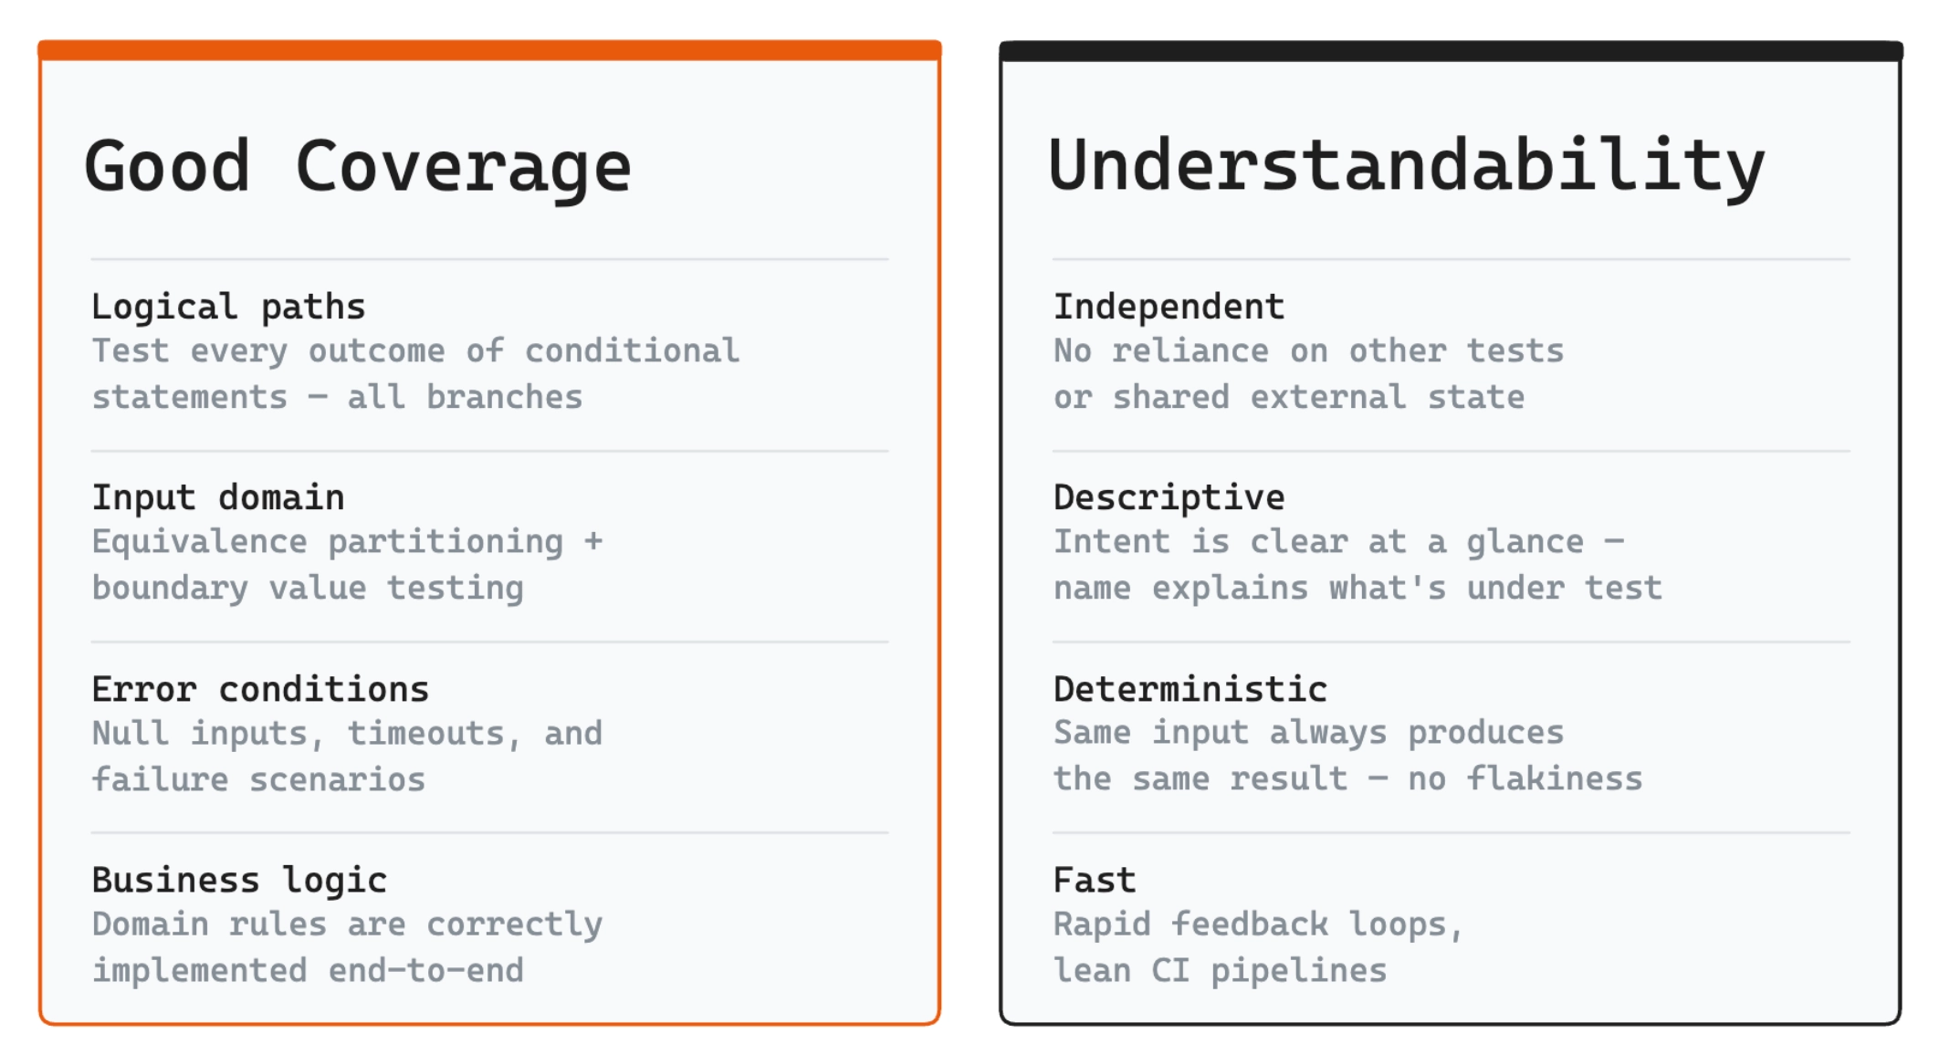
Task: Select the Input domain heading
Action: coord(218,498)
